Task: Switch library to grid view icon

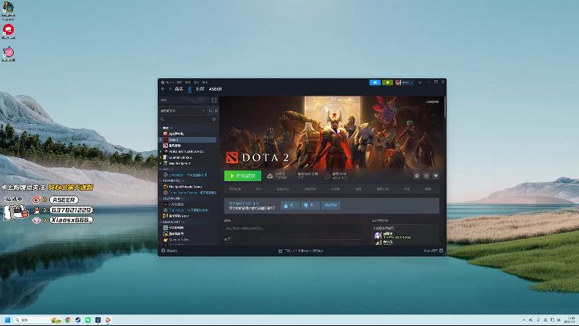Action: click(214, 100)
